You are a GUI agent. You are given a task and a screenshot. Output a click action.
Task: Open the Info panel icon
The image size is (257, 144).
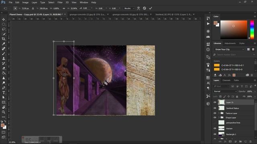tap(208, 50)
